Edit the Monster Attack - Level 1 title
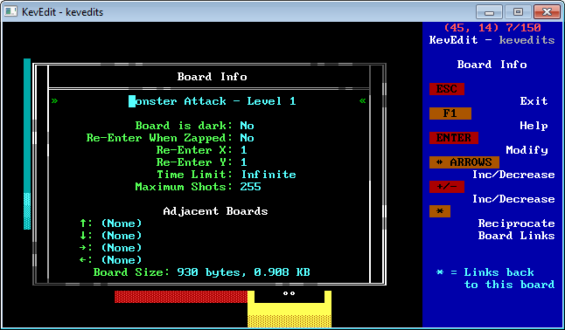The height and width of the screenshot is (330, 565). click(213, 101)
